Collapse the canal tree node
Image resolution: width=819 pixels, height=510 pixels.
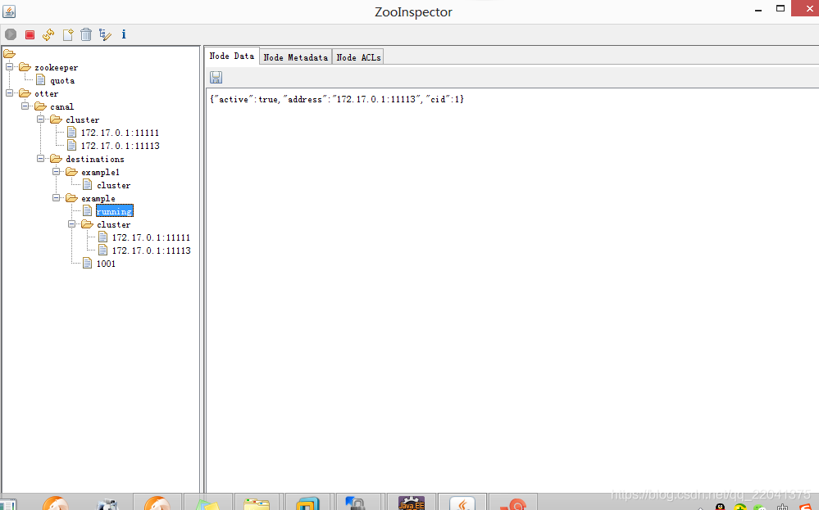[x=25, y=106]
